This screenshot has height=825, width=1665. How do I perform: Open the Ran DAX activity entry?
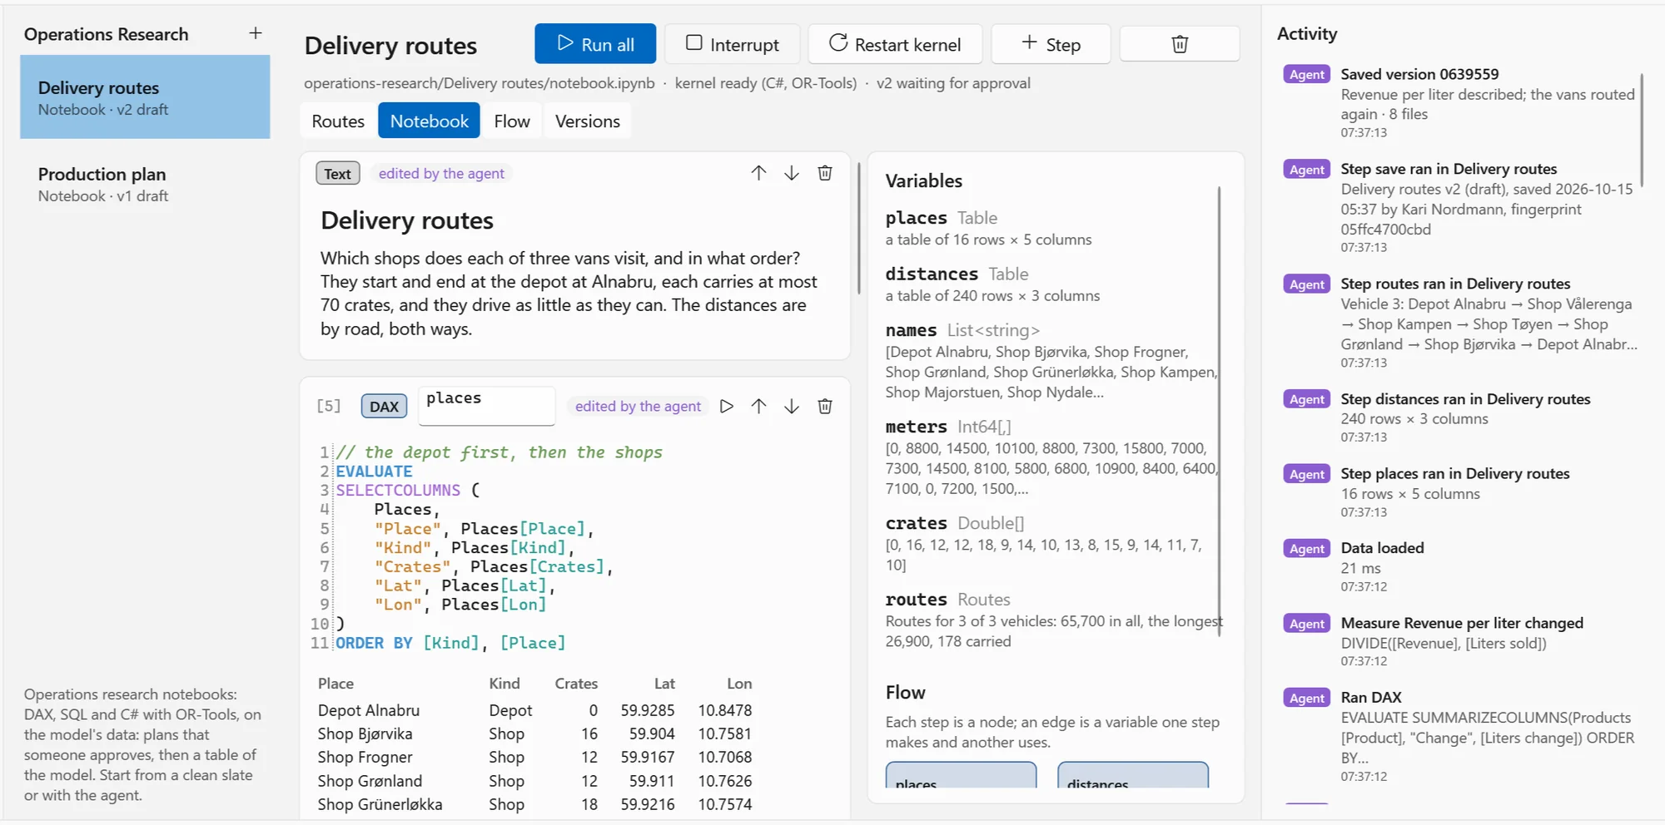(x=1460, y=736)
